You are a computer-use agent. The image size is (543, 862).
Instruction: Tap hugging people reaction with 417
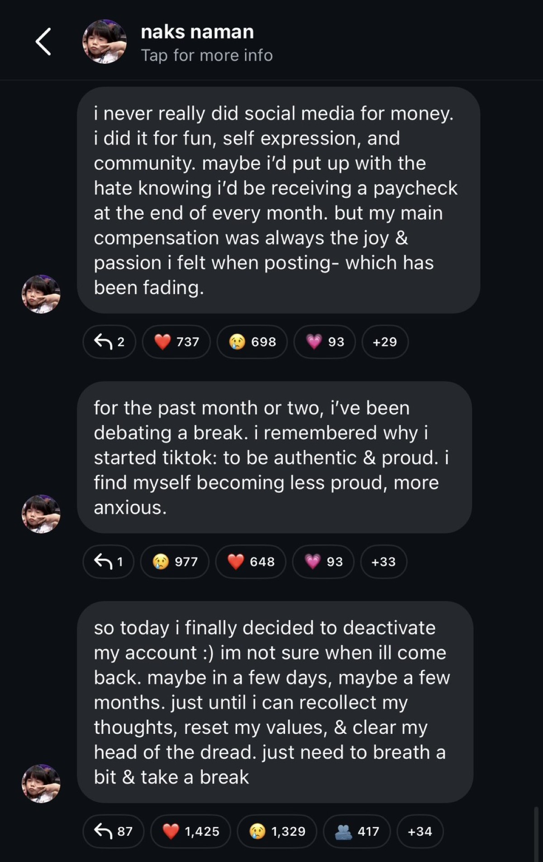click(x=357, y=831)
